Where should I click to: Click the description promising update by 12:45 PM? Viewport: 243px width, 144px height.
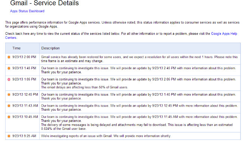point(139,108)
